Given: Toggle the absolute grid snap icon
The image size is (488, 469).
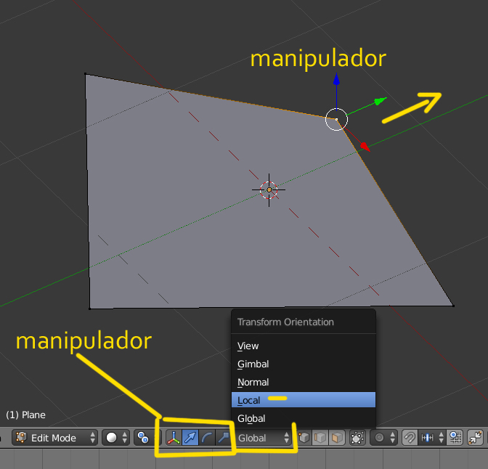Looking at the screenshot, I should 455,438.
